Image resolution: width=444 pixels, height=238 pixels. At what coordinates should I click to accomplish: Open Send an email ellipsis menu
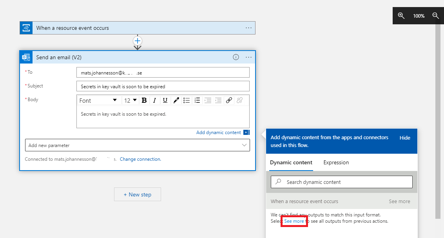coord(248,57)
